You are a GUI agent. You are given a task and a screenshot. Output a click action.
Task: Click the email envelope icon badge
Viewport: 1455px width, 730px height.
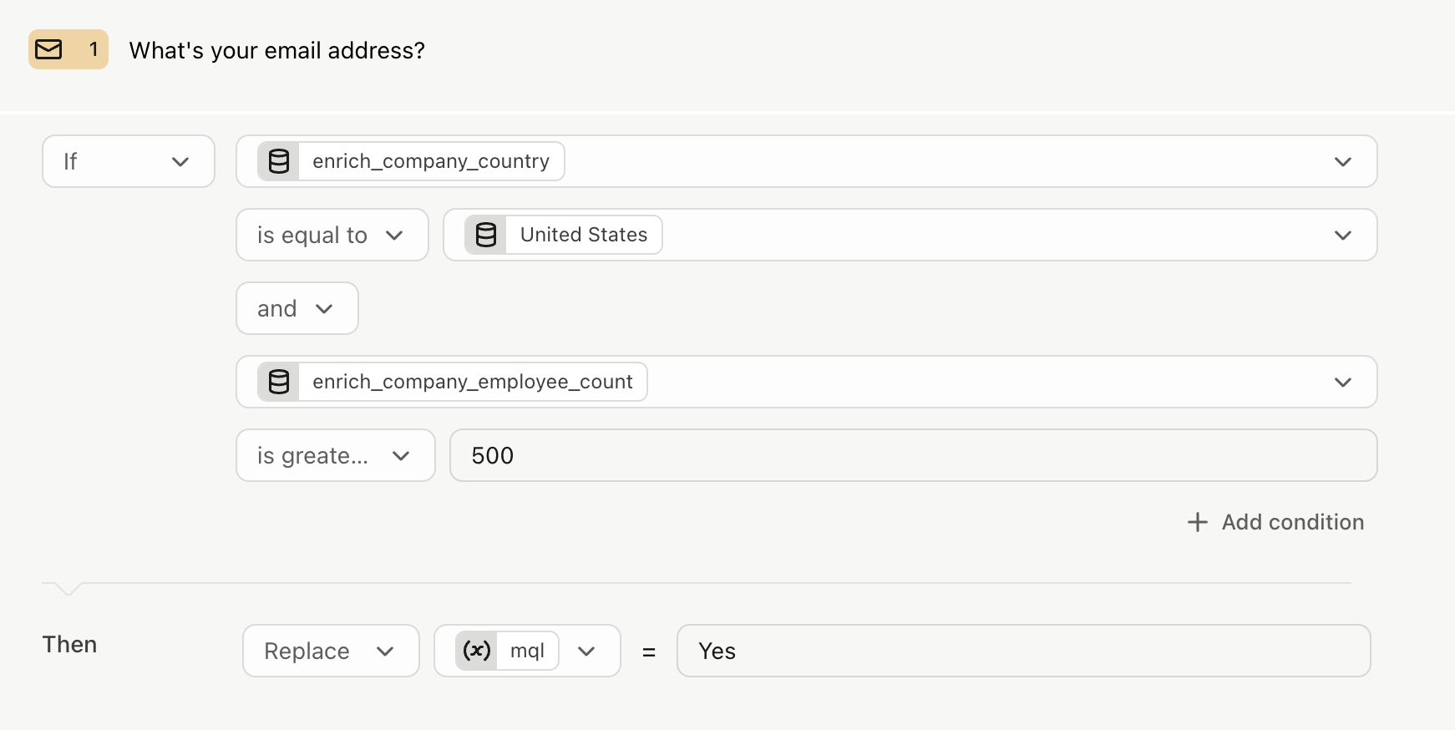pyautogui.click(x=49, y=50)
